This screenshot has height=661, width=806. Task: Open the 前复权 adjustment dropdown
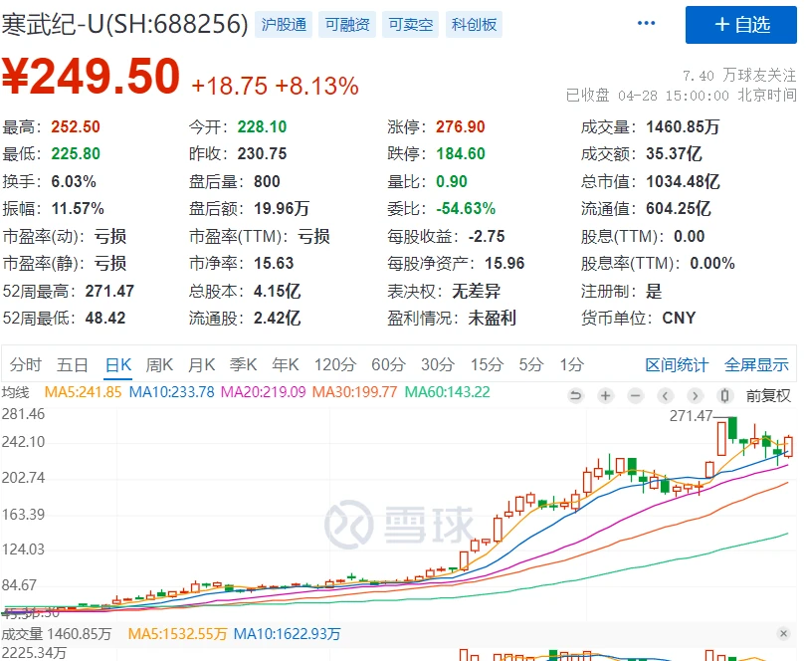pyautogui.click(x=768, y=395)
